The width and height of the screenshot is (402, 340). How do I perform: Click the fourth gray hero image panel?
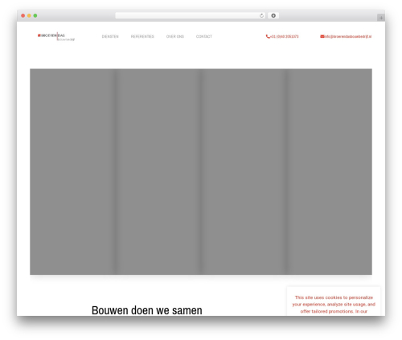[x=329, y=172]
